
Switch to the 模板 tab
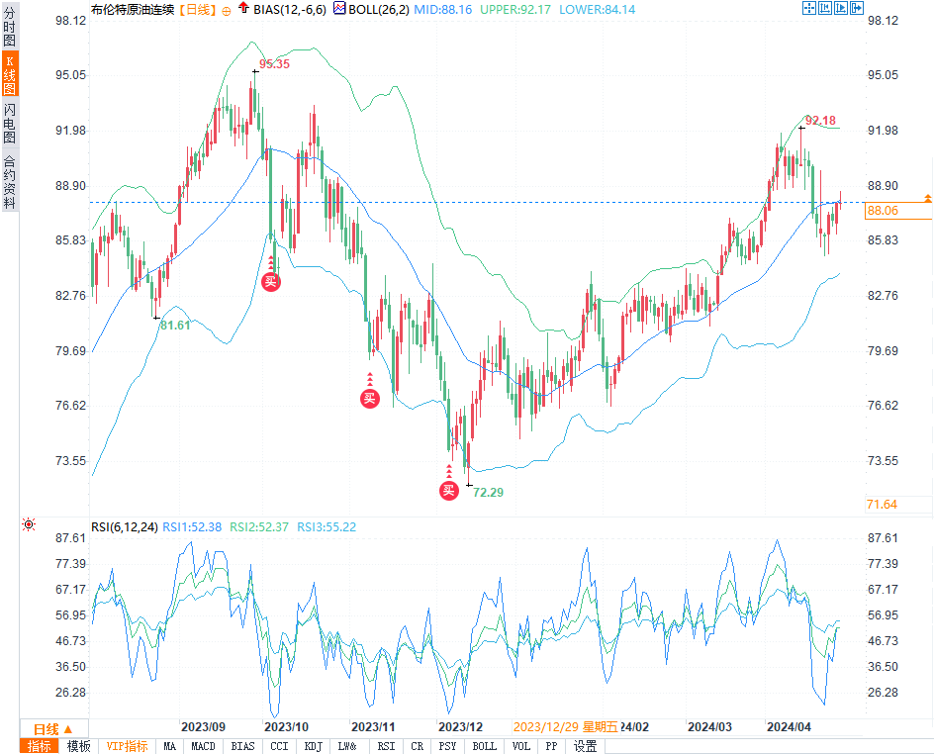click(78, 746)
